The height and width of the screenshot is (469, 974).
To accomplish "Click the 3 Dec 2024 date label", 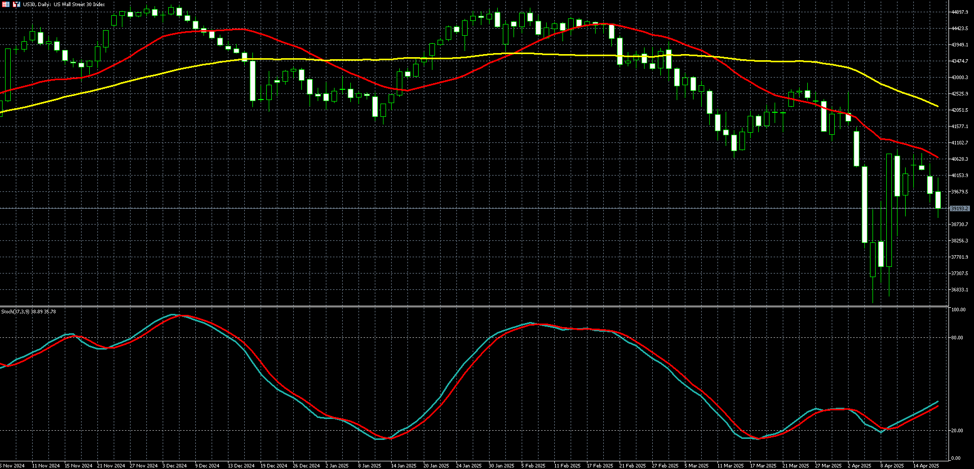I will [174, 465].
